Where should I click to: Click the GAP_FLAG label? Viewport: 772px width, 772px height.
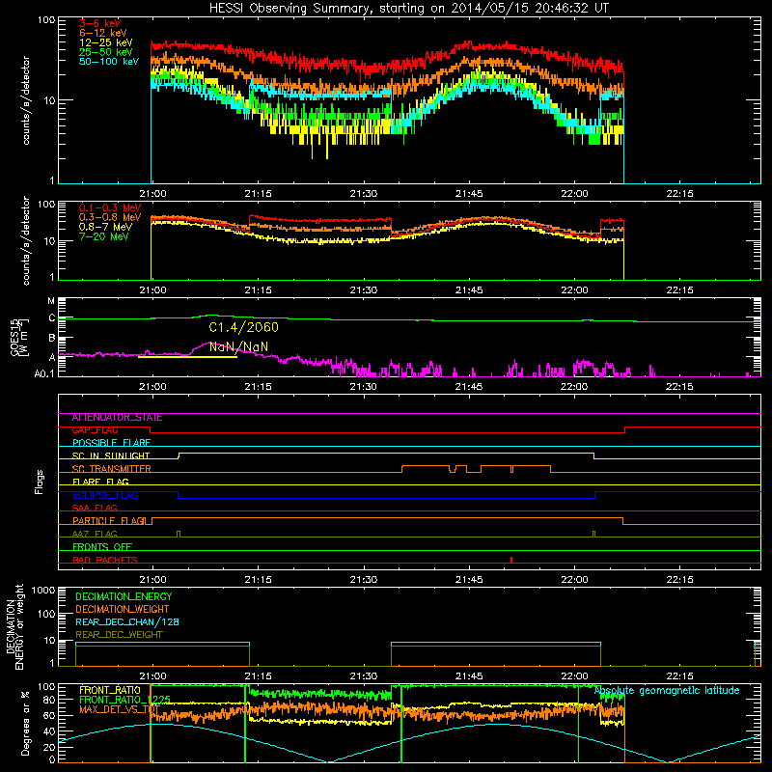point(95,430)
